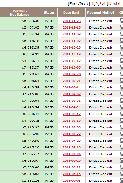
Task: Select the Status column header
Action: (49, 12)
